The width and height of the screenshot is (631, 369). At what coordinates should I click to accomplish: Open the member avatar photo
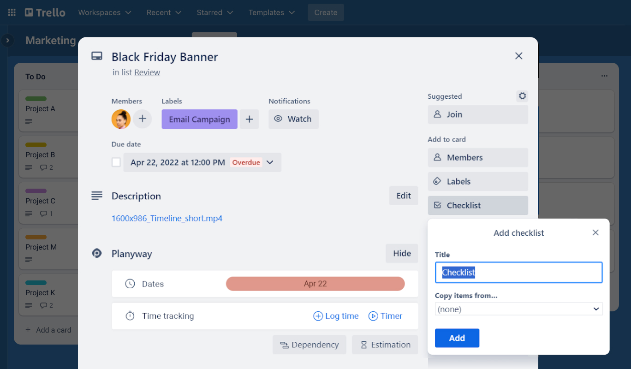(121, 119)
